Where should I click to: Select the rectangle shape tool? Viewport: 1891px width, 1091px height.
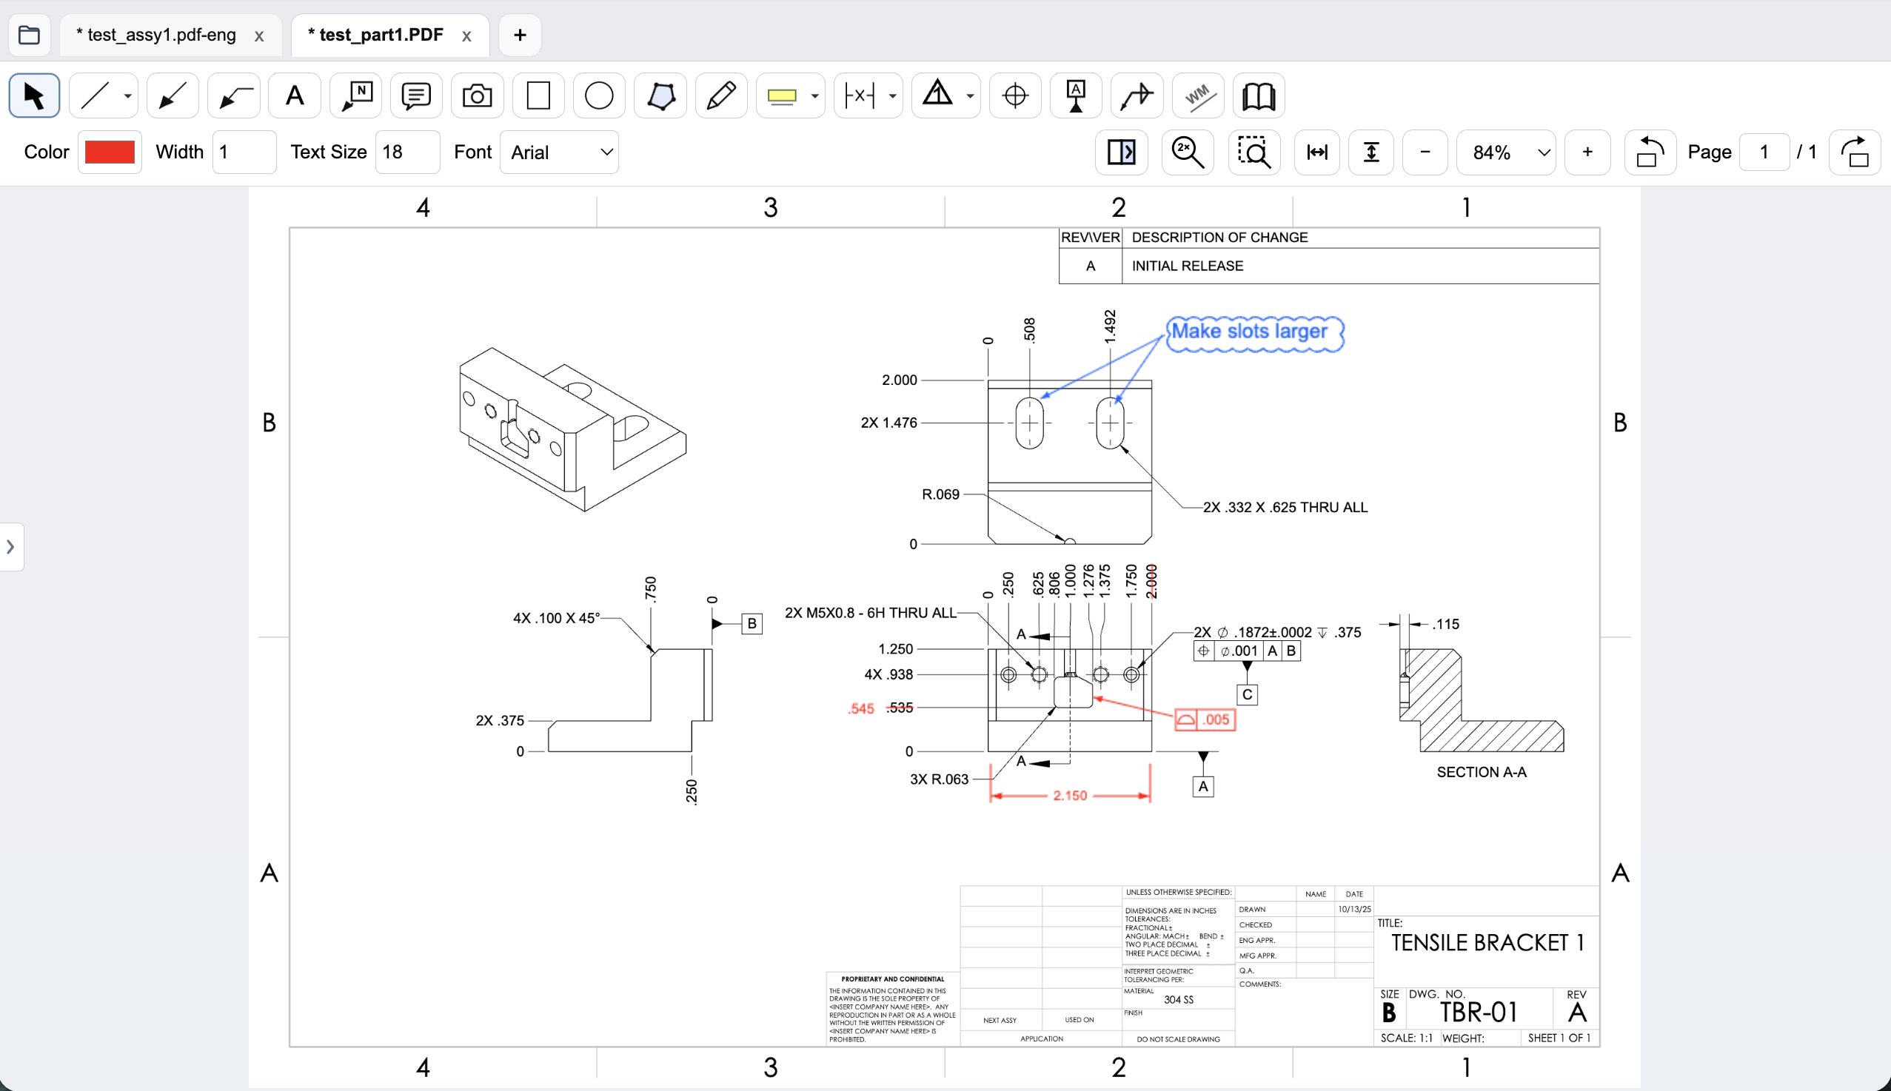[538, 95]
